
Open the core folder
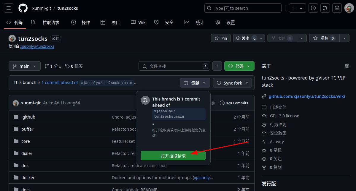26,141
